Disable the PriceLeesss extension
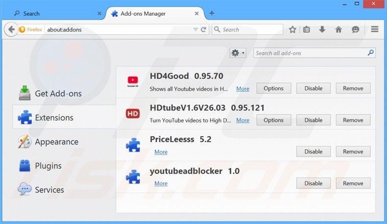387x224 pixels. [314, 151]
